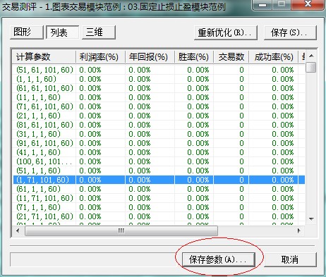Select row (61,61,101,60)
Image resolution: width=326 pixels, height=277 pixels.
pos(159,88)
